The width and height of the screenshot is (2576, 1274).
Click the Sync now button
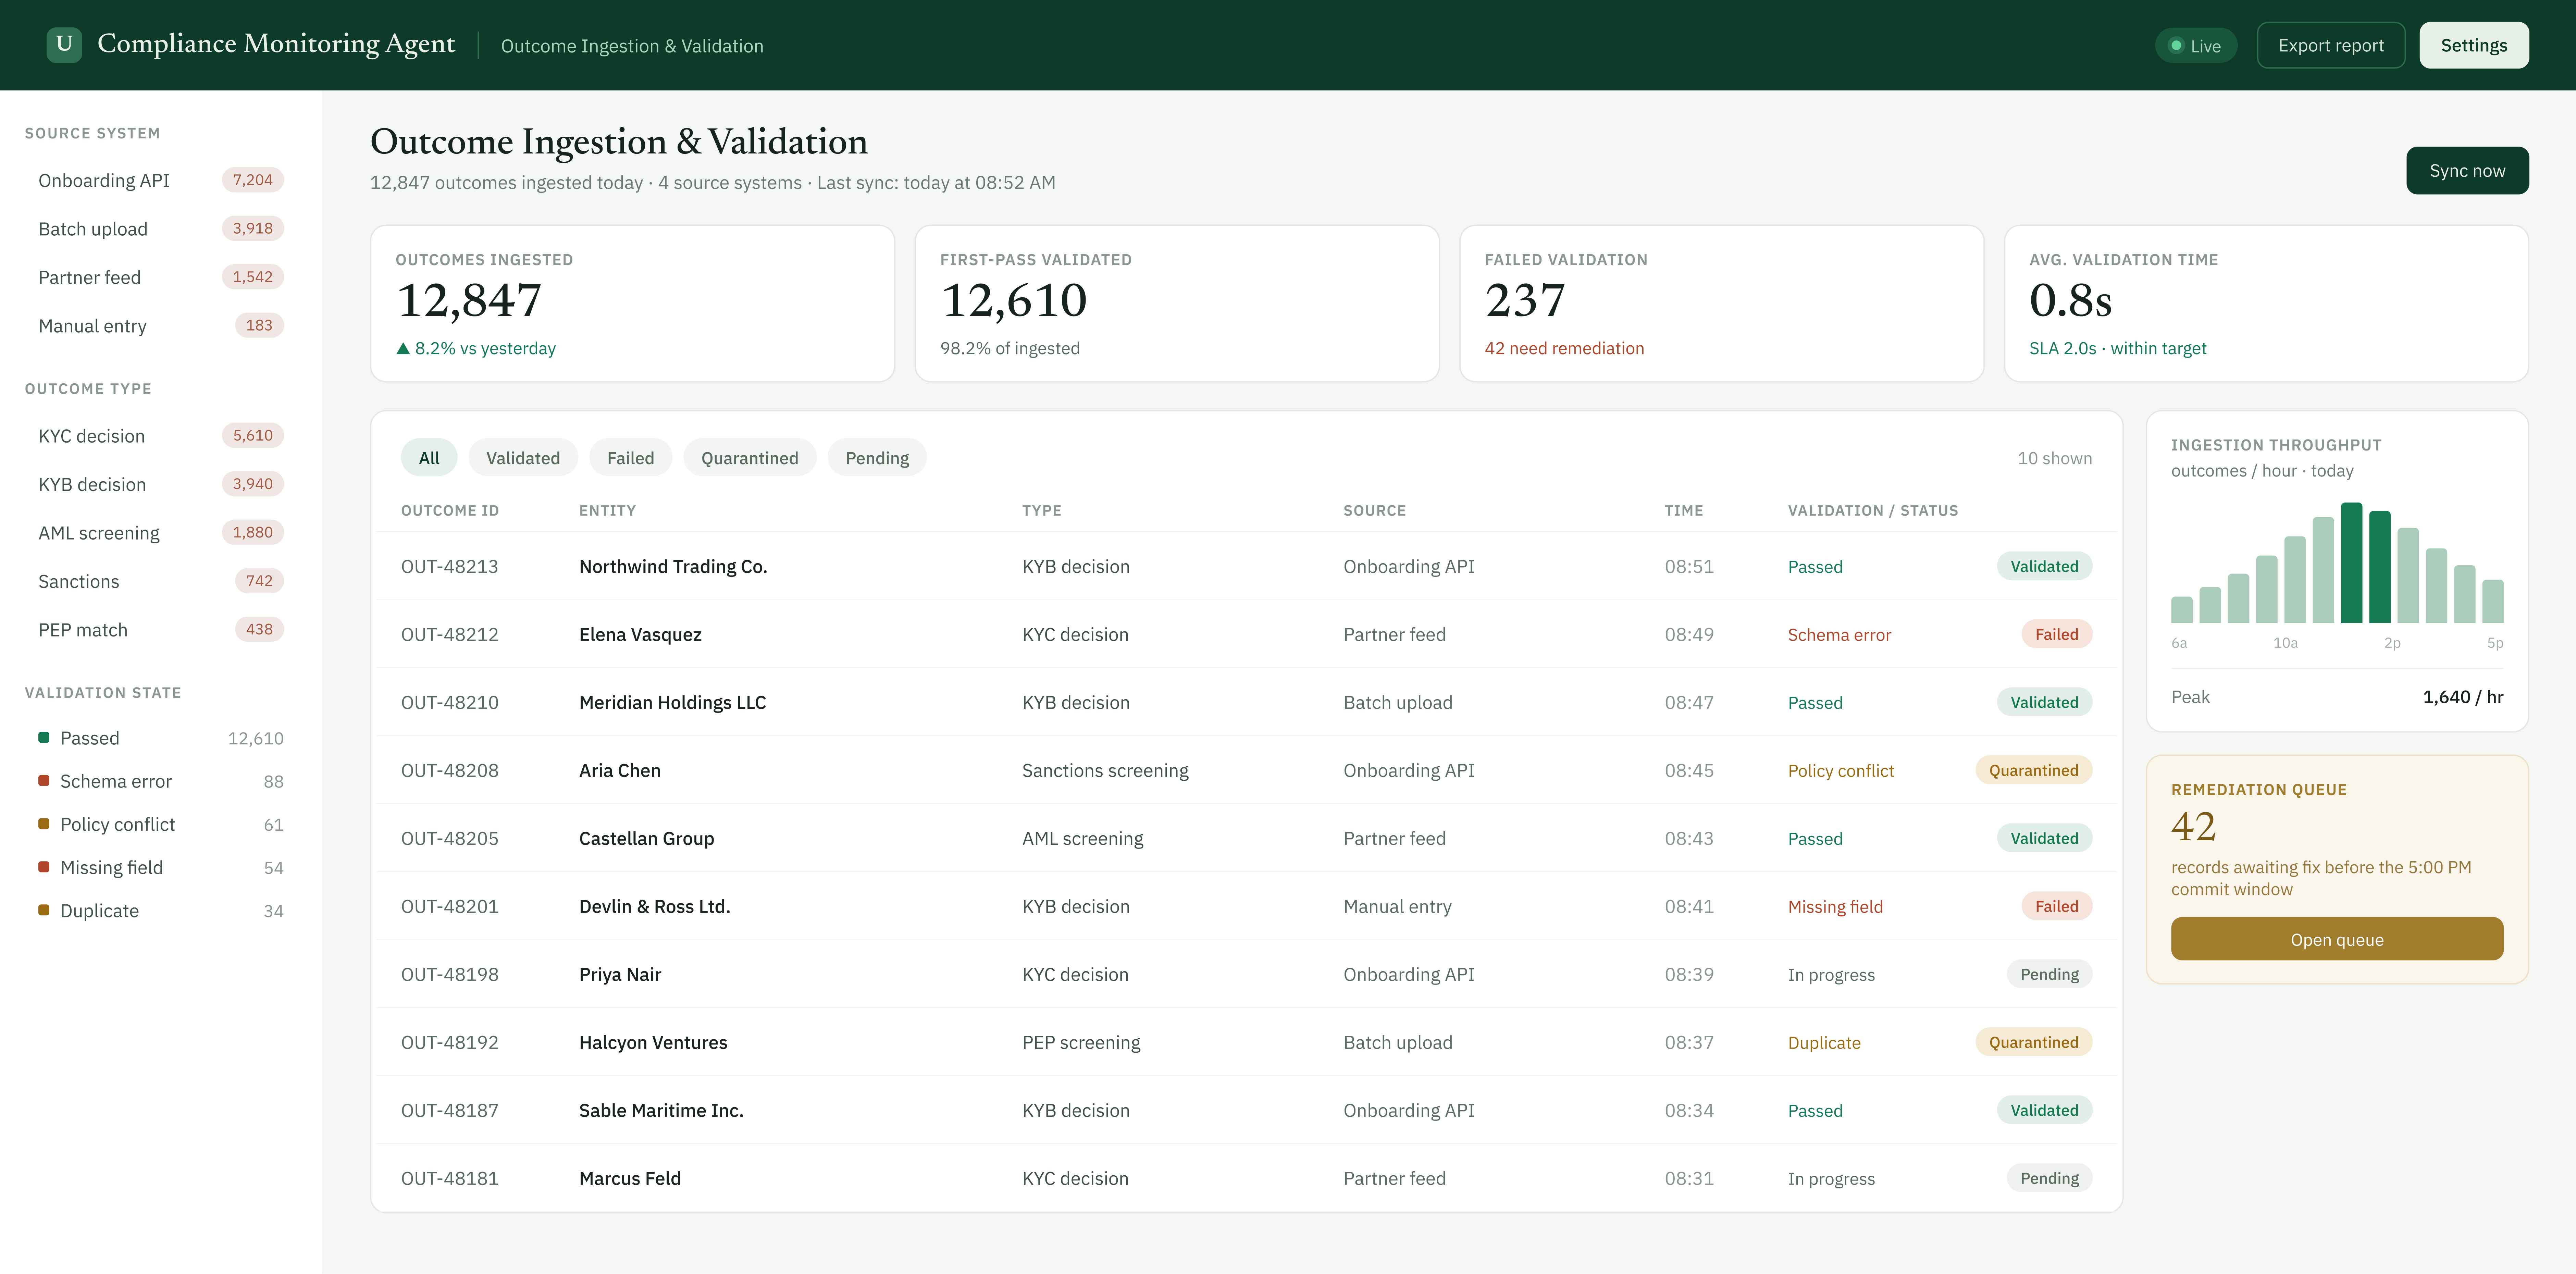(2467, 171)
